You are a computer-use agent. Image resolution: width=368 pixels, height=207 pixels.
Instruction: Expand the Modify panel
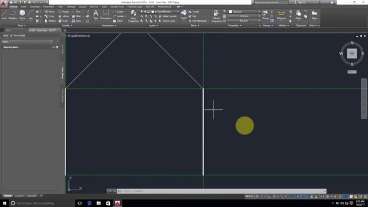[67, 25]
